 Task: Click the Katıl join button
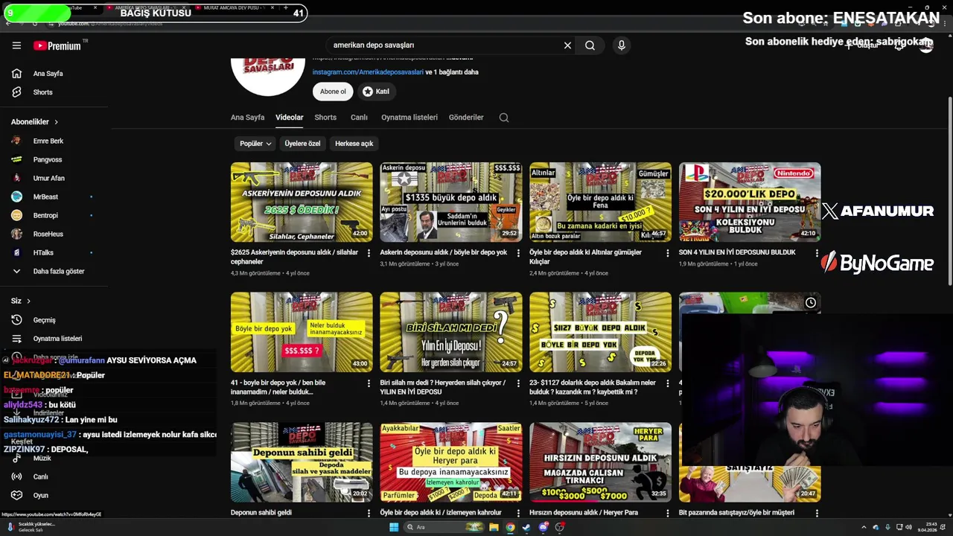click(376, 92)
